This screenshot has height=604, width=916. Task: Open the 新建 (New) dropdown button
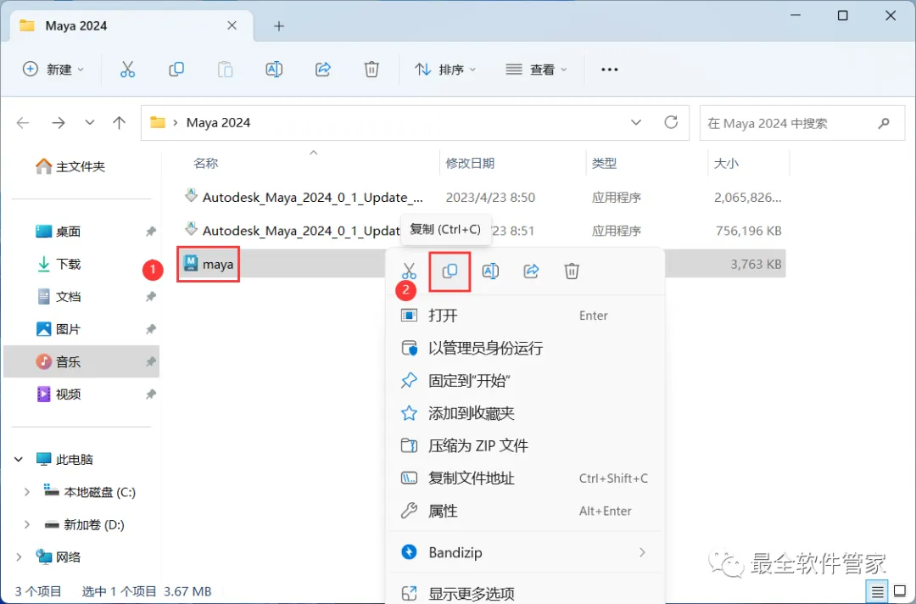53,70
